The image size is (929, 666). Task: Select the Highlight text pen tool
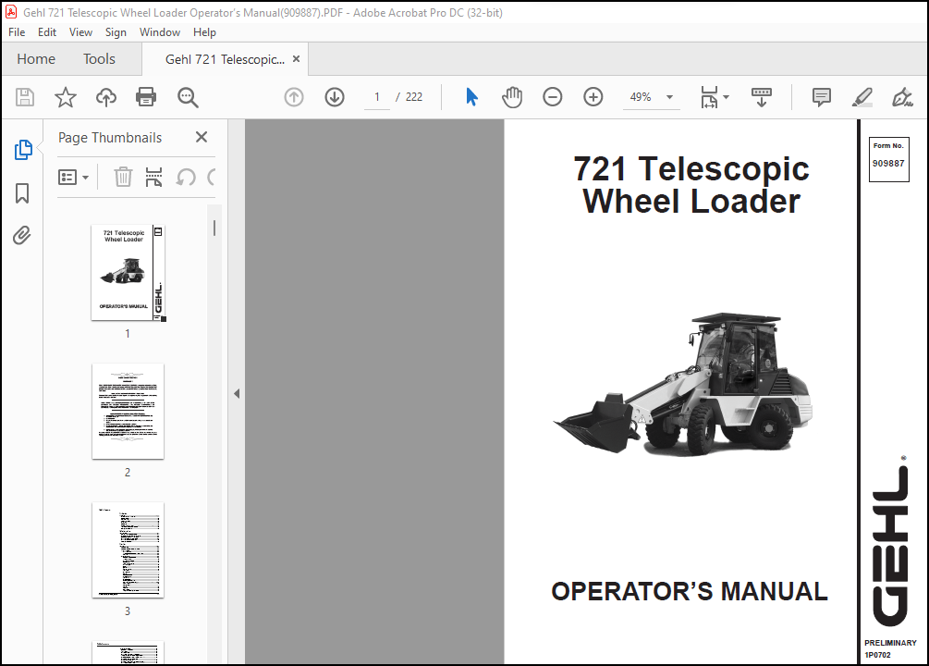pyautogui.click(x=862, y=97)
